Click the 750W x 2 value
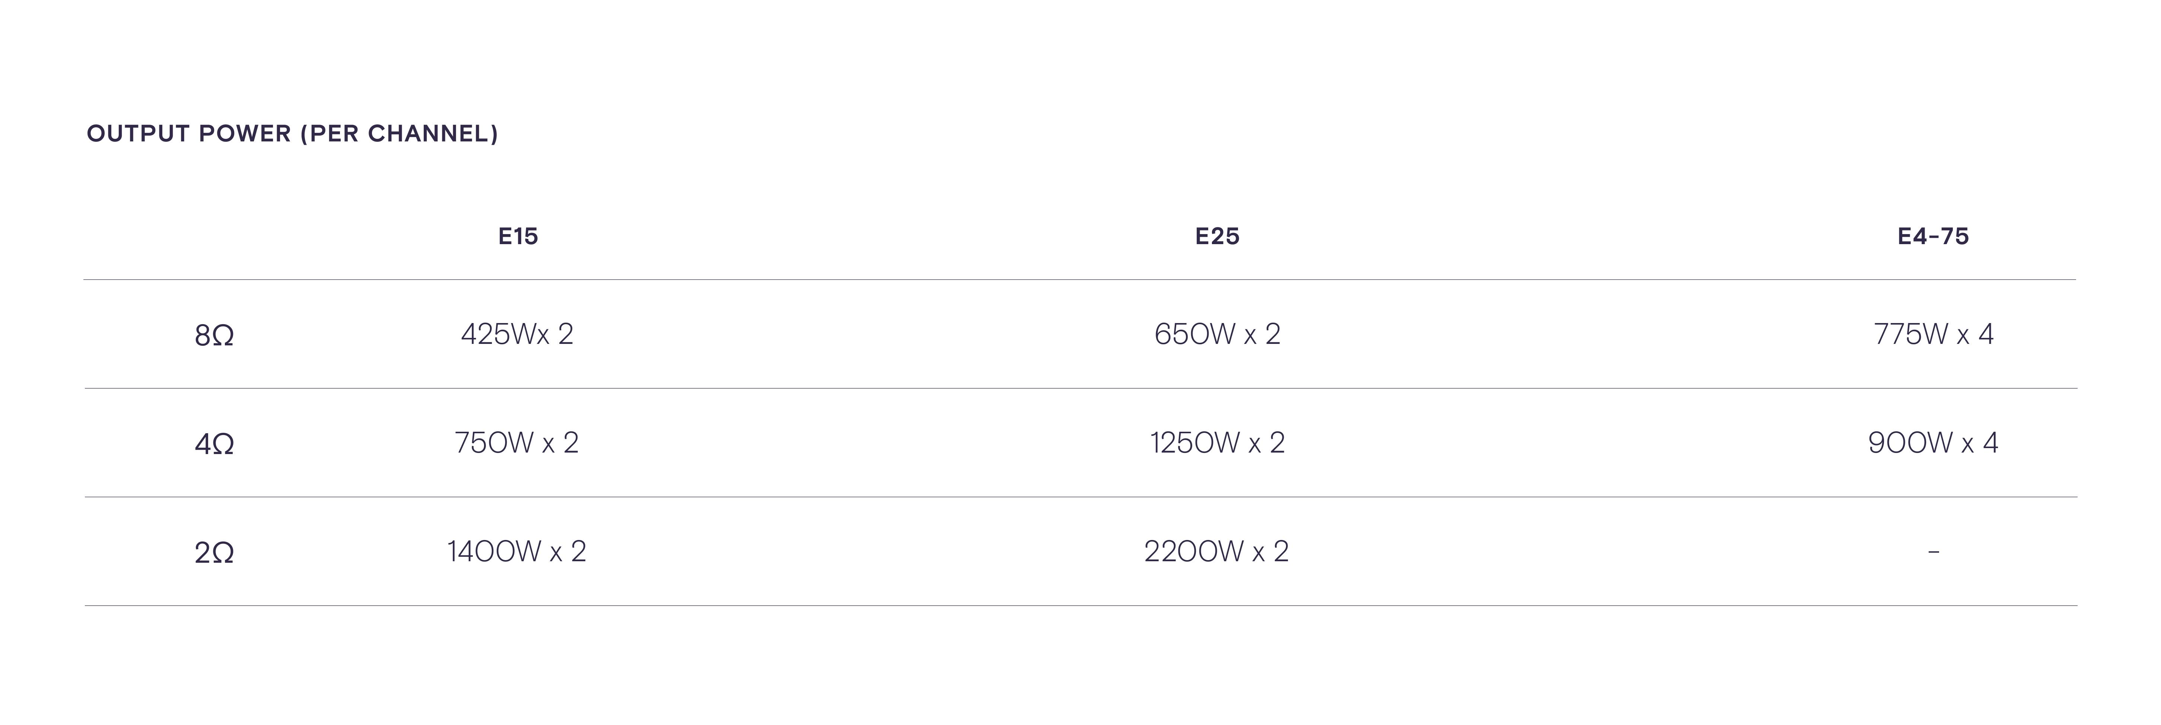Viewport: 2161px width, 725px height. [517, 443]
